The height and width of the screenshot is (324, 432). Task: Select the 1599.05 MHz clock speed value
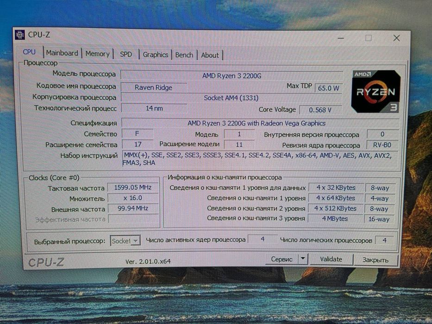point(133,187)
